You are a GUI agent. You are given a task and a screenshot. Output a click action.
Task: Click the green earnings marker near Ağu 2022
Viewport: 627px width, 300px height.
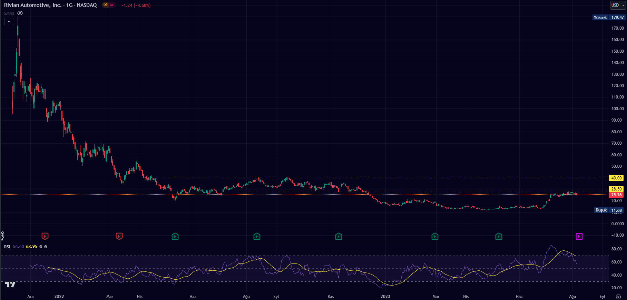(257, 236)
